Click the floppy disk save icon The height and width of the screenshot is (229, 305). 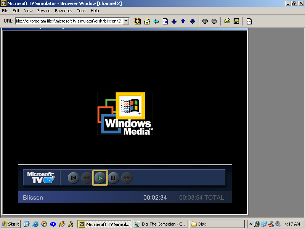pos(236,21)
